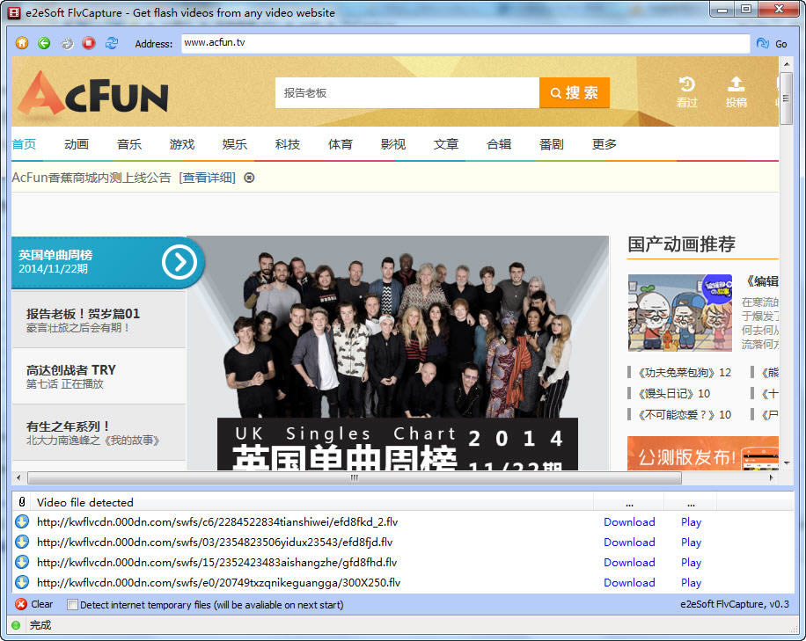
Task: Select the 首页 navigation tab
Action: click(x=24, y=144)
